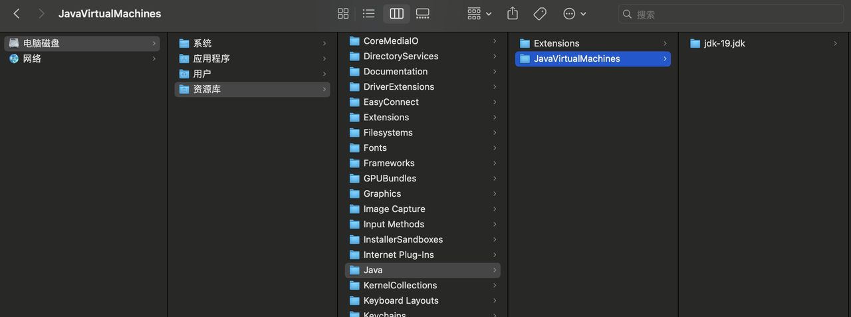The width and height of the screenshot is (851, 317).
Task: Click the search field
Action: [x=731, y=14]
